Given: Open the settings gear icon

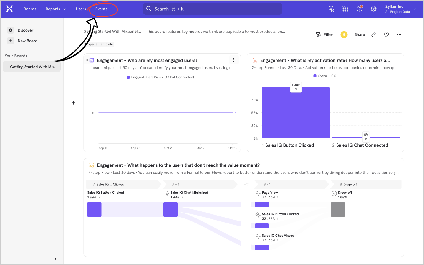Looking at the screenshot, I should pos(374,9).
